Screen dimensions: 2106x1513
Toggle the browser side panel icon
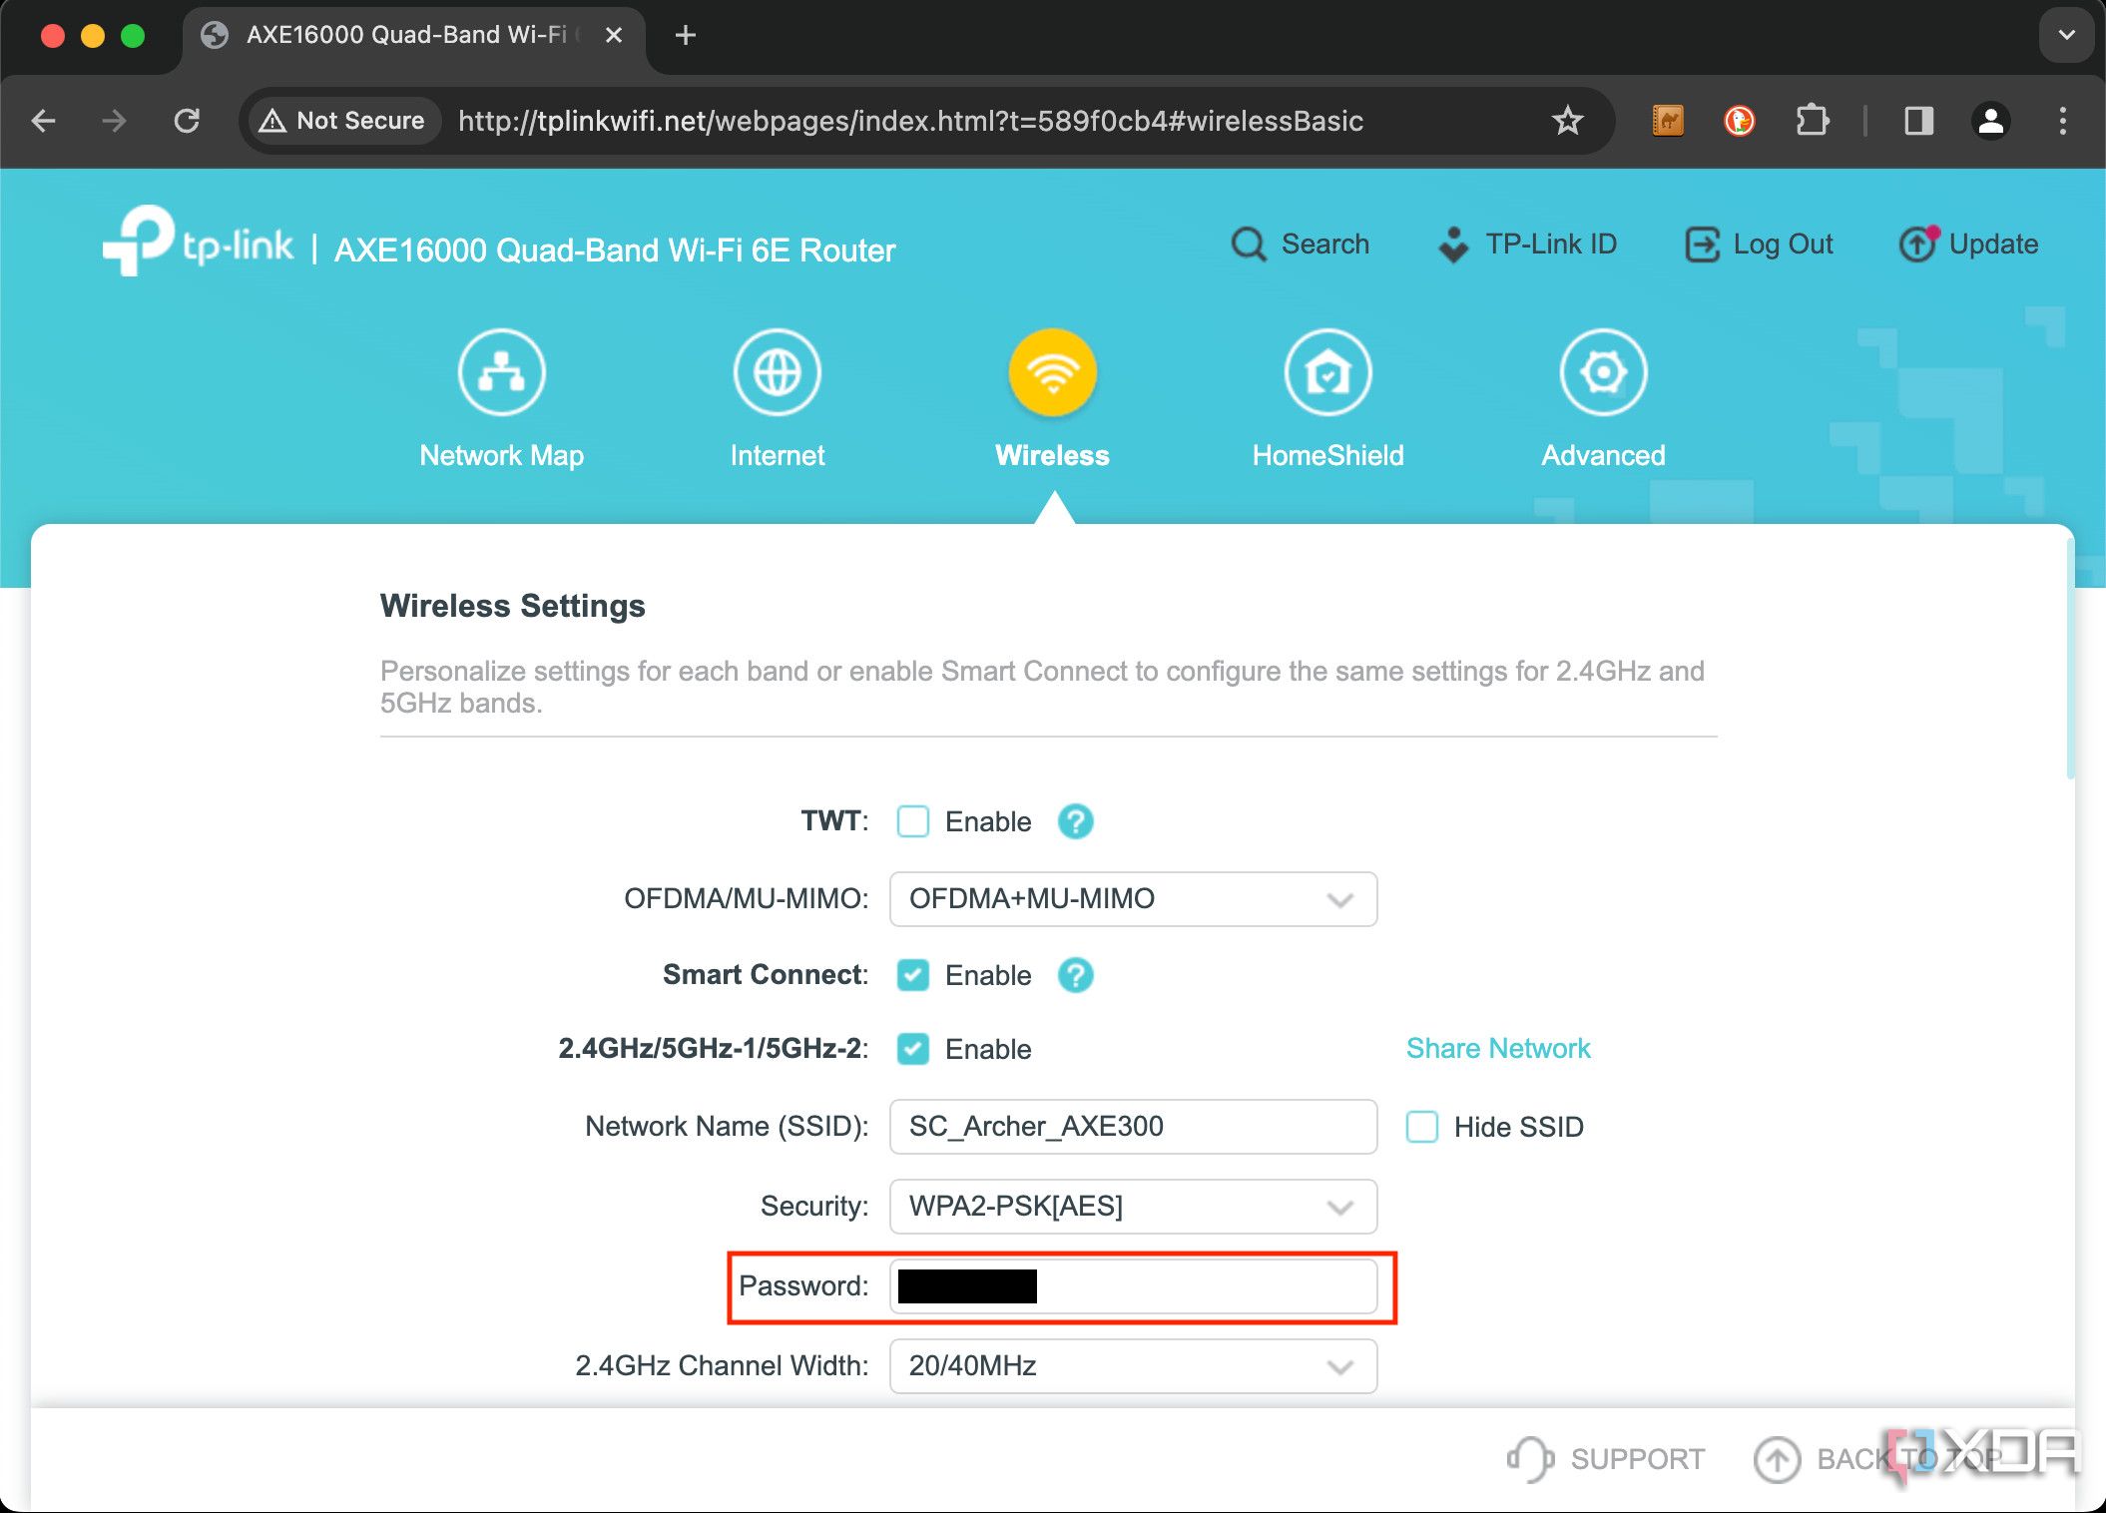click(x=1918, y=121)
